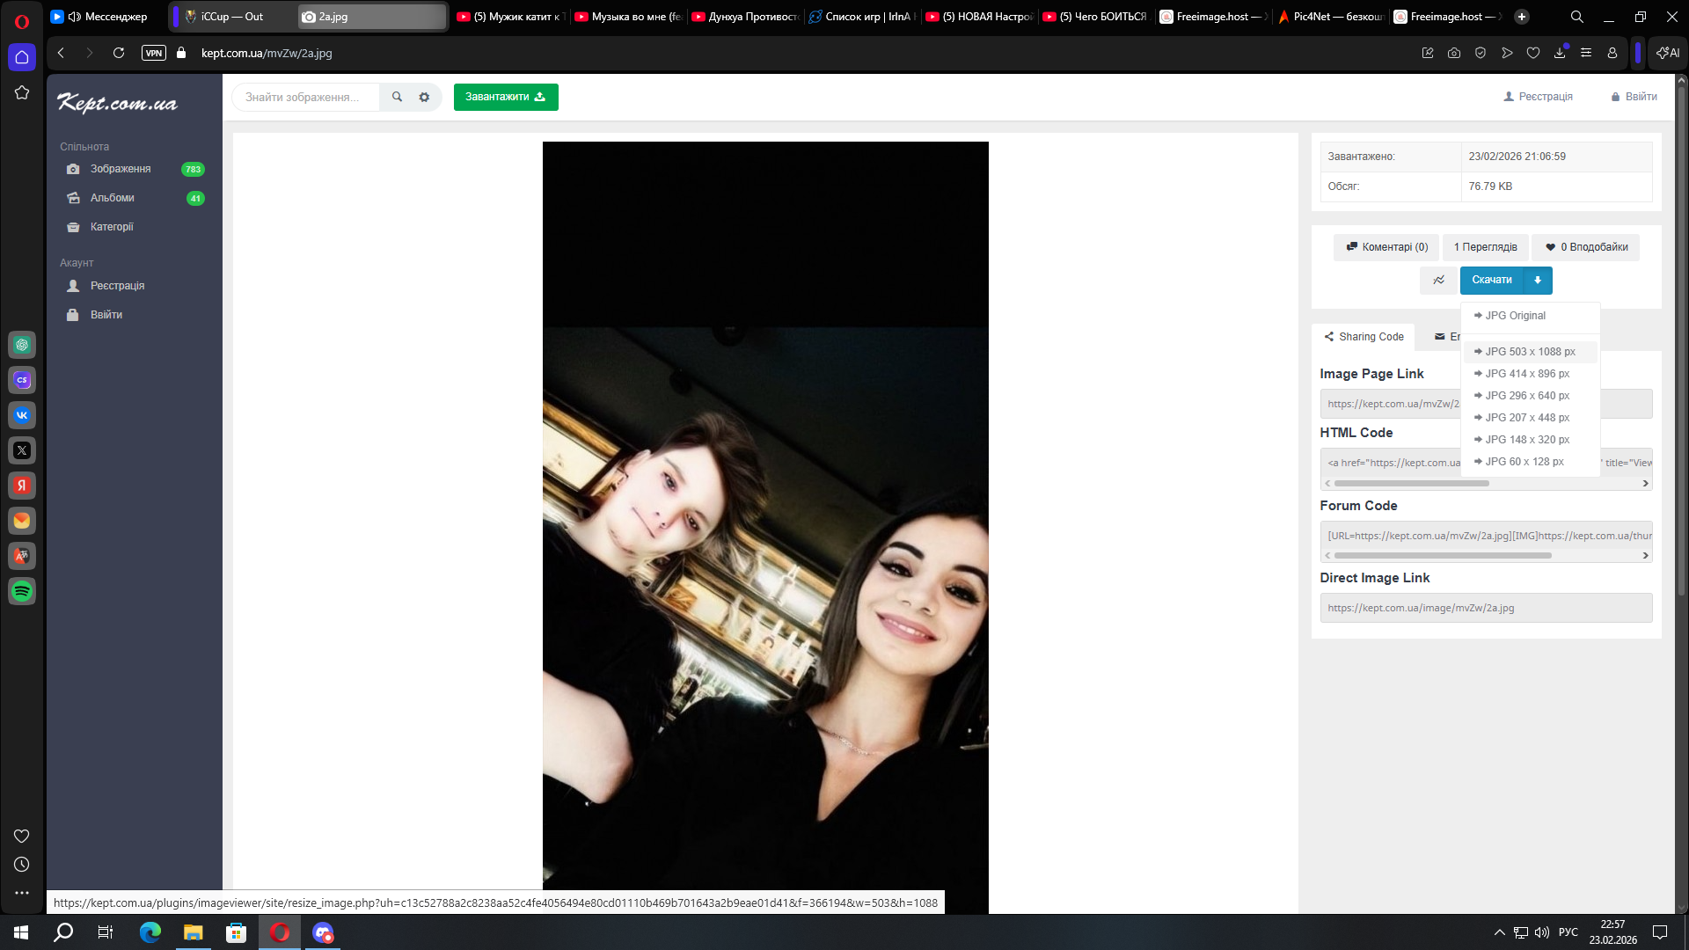This screenshot has width=1689, height=950.
Task: Click the Direct Image Link field
Action: click(1485, 608)
